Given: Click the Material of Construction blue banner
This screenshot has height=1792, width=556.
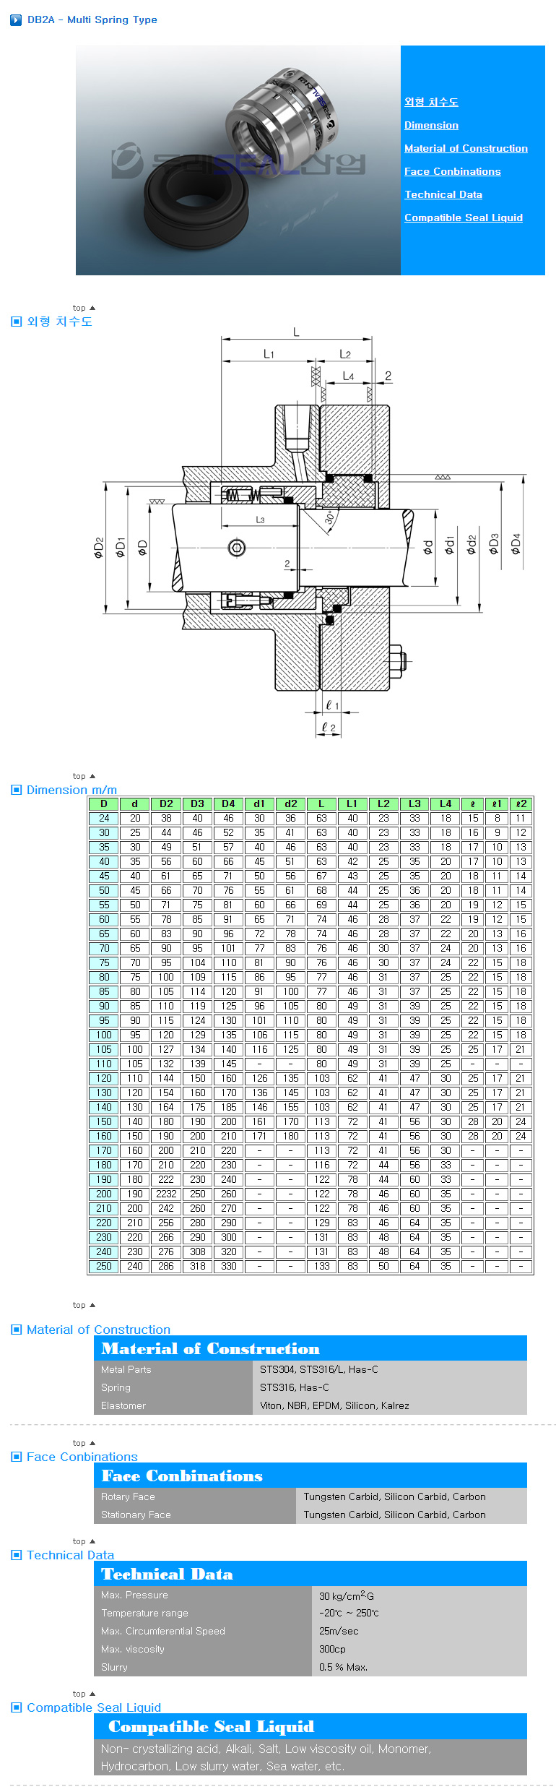Looking at the screenshot, I should [x=310, y=1348].
